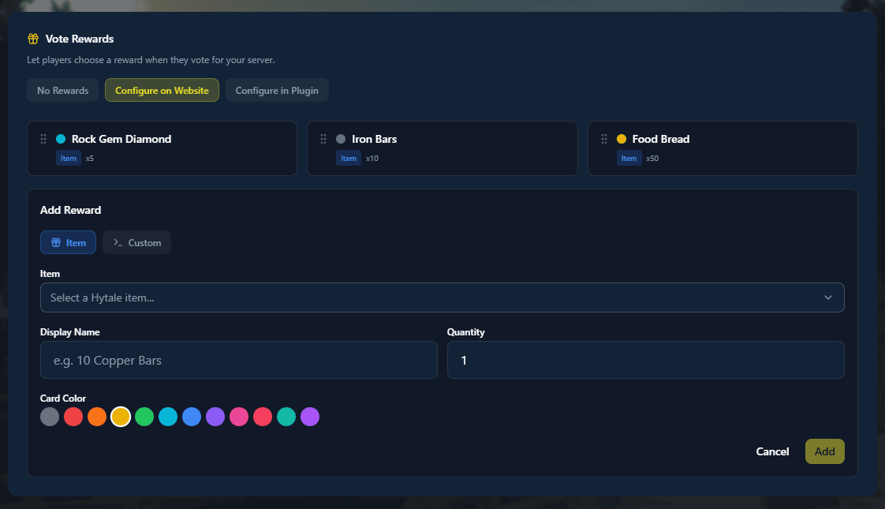Click the gift icon on the Item button
Viewport: 885px width, 509px height.
(x=54, y=242)
